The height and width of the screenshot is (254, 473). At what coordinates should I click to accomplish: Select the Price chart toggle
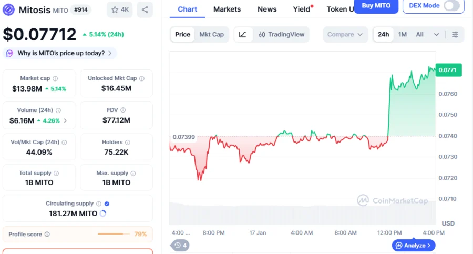tap(182, 34)
